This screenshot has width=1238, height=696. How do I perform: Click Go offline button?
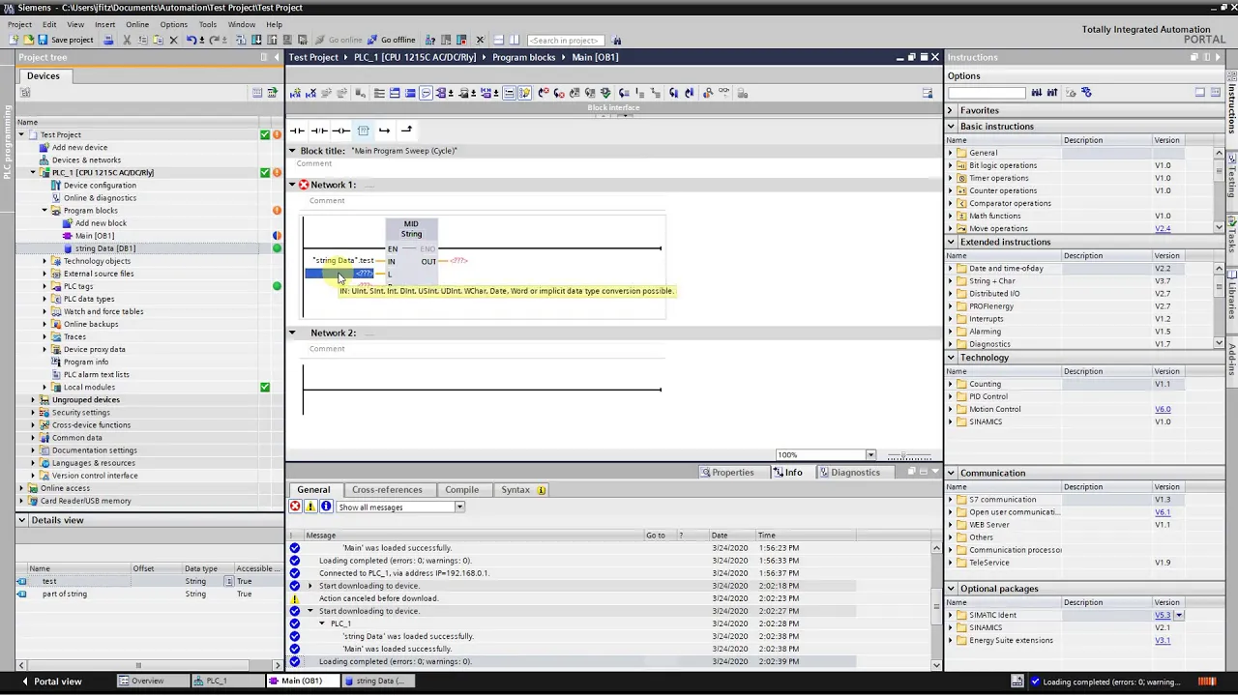click(x=391, y=40)
